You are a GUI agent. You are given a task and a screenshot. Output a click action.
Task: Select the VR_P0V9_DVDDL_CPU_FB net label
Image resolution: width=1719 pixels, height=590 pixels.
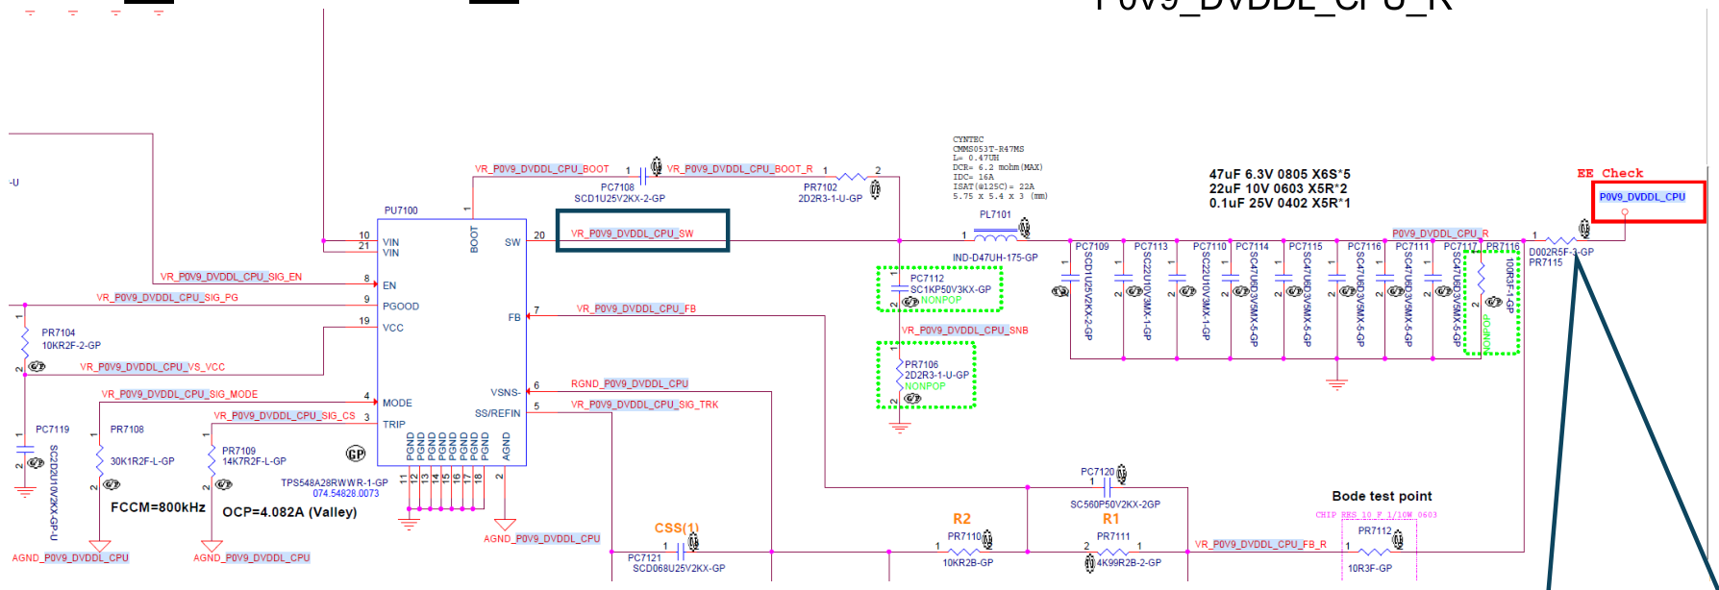click(x=635, y=309)
